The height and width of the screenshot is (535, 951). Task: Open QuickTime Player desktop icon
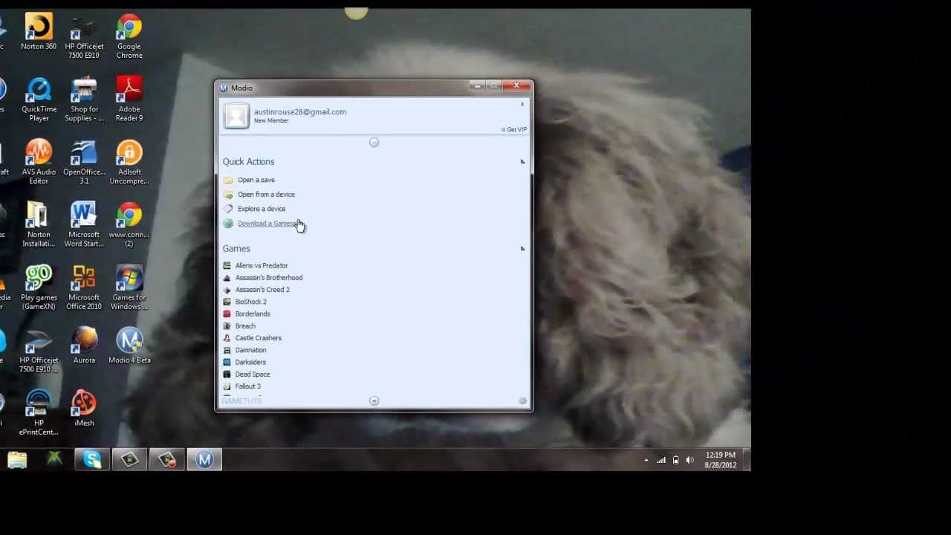(x=39, y=100)
